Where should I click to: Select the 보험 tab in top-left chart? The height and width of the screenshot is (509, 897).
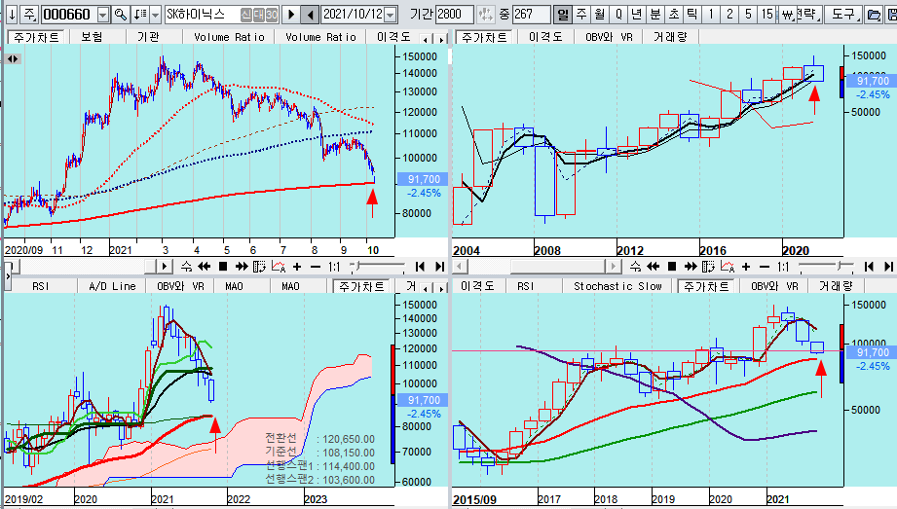(92, 37)
